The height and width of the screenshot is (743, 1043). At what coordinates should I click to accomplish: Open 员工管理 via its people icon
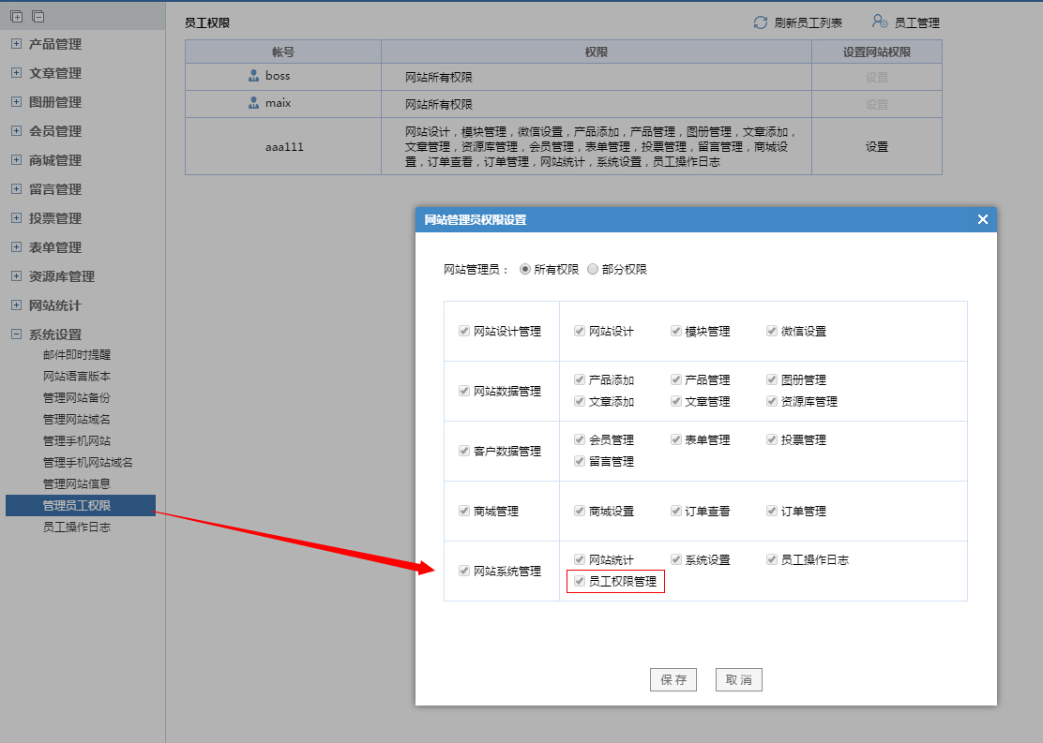(x=879, y=22)
